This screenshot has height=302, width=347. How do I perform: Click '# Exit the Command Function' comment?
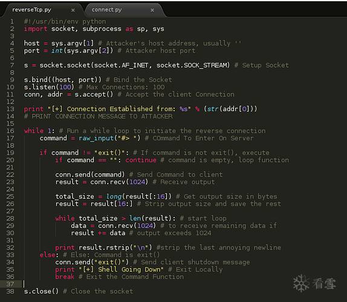coord(131,277)
